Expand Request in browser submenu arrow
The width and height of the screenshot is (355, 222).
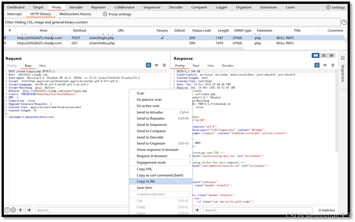[190, 156]
